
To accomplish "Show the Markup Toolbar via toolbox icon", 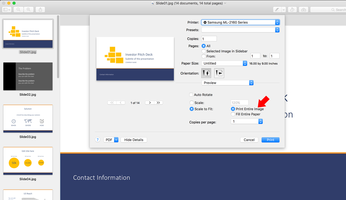I will coord(304,9).
